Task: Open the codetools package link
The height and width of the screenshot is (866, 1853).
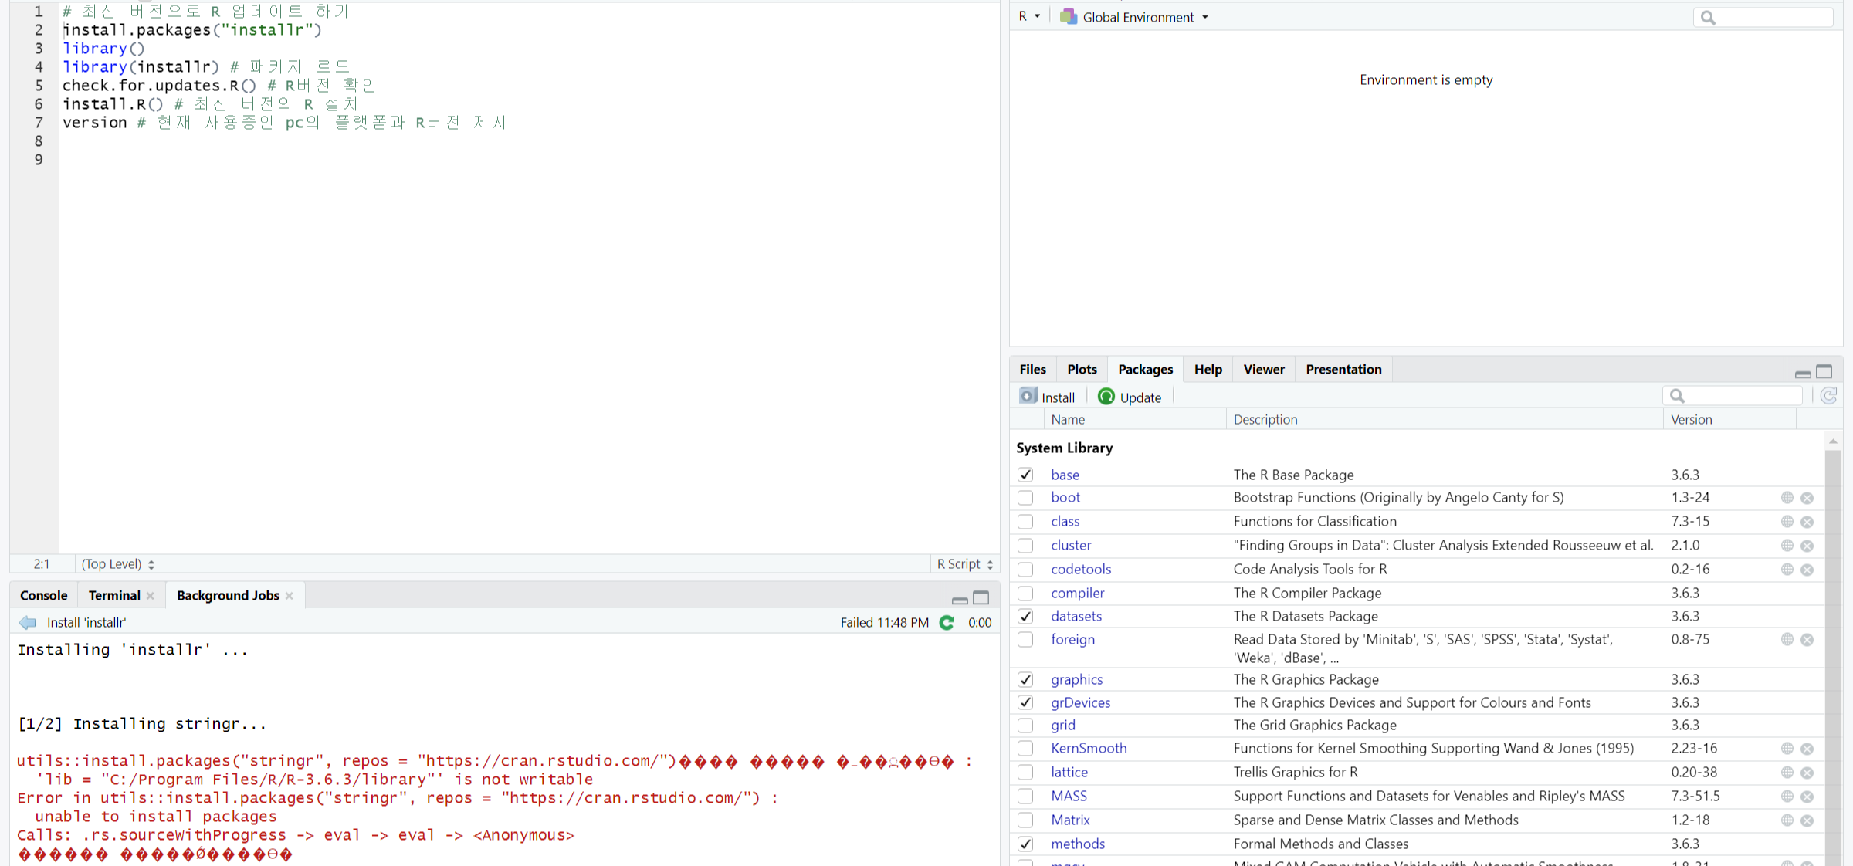Action: [x=1080, y=570]
